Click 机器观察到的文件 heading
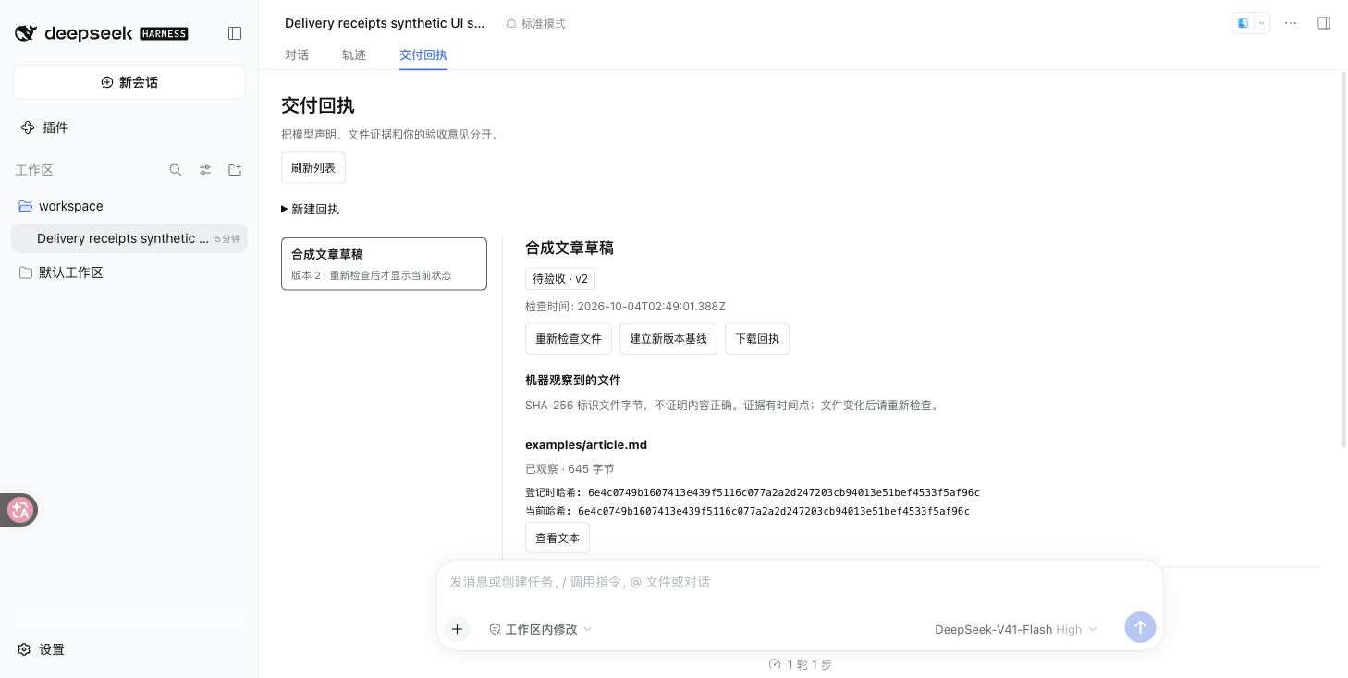 click(x=573, y=380)
